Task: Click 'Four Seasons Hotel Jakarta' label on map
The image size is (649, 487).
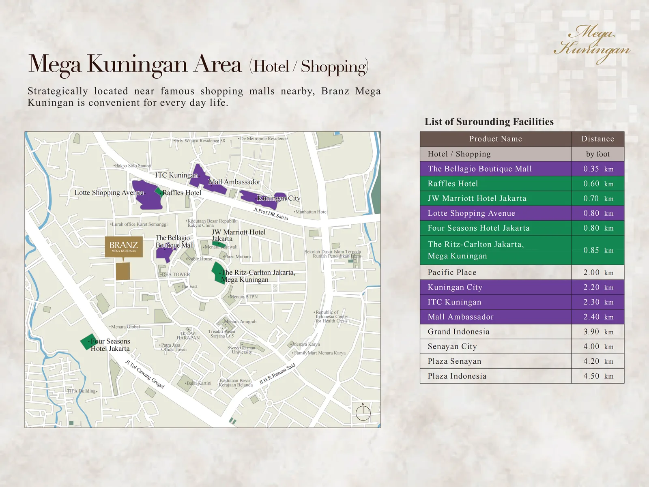Action: click(110, 345)
